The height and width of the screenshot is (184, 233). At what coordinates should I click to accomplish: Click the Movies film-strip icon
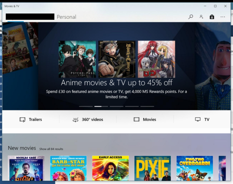(x=137, y=119)
